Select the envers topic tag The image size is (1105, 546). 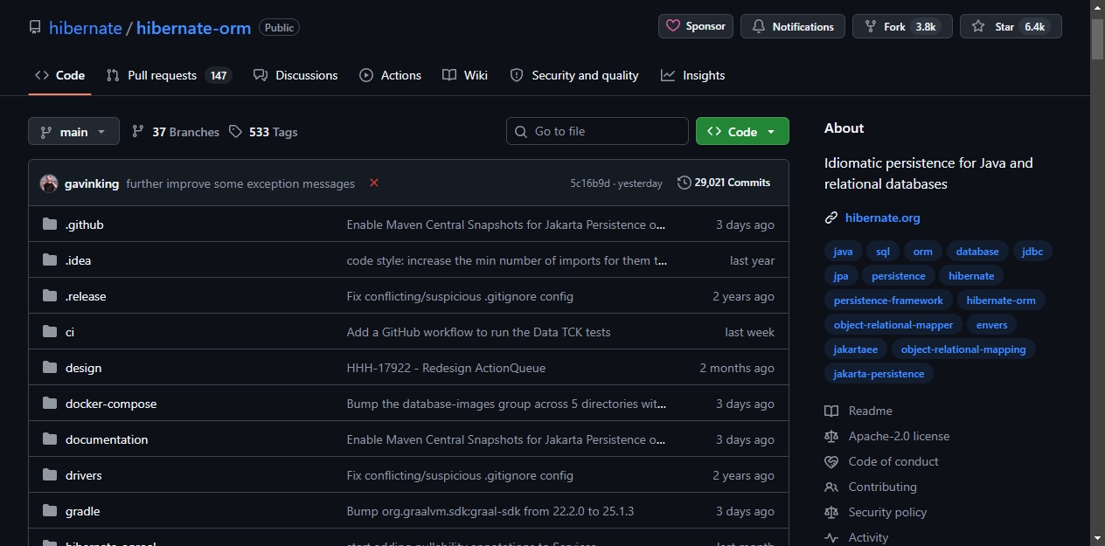(x=991, y=325)
